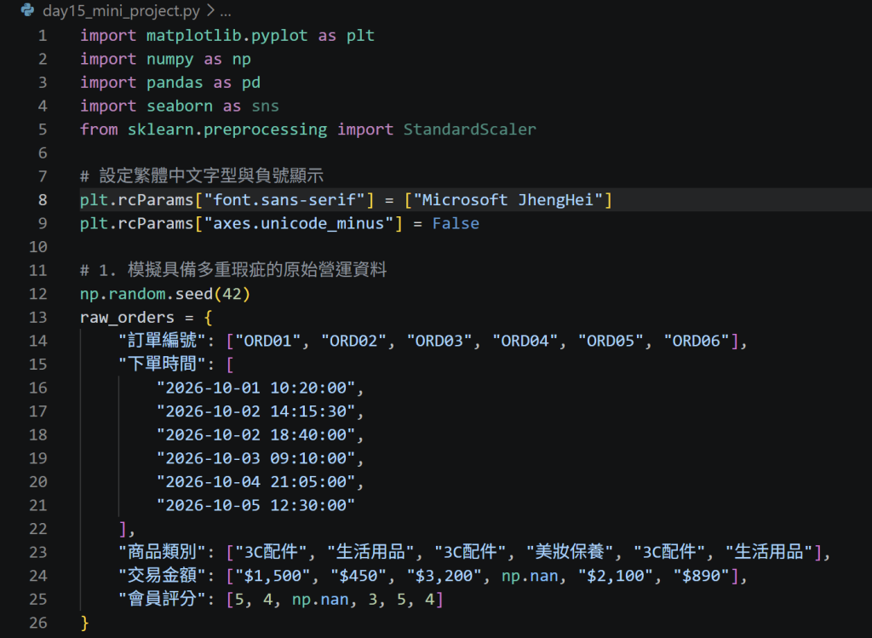Click the comment on line 7
The width and height of the screenshot is (872, 638).
tap(201, 175)
